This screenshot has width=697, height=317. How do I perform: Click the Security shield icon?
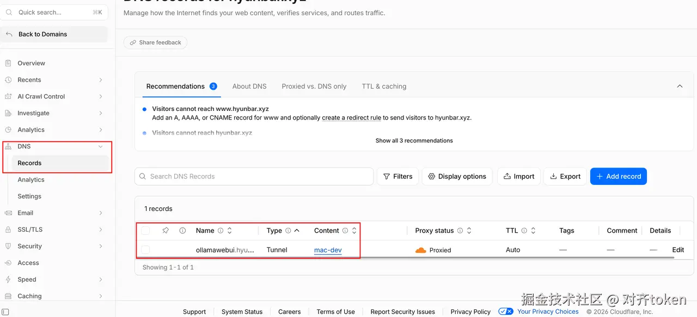coord(8,246)
